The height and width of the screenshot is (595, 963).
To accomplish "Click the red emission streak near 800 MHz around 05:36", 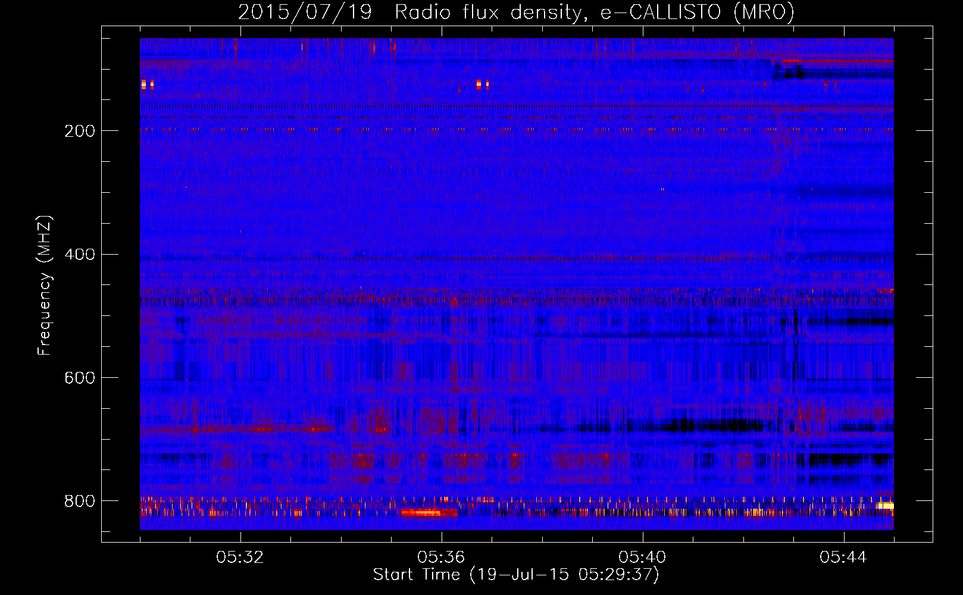I will pyautogui.click(x=427, y=512).
